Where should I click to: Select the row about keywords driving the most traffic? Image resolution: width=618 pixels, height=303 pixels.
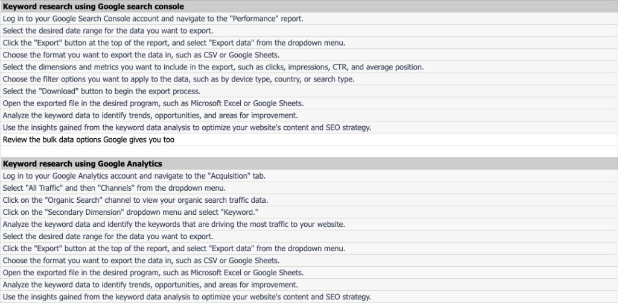(309, 224)
